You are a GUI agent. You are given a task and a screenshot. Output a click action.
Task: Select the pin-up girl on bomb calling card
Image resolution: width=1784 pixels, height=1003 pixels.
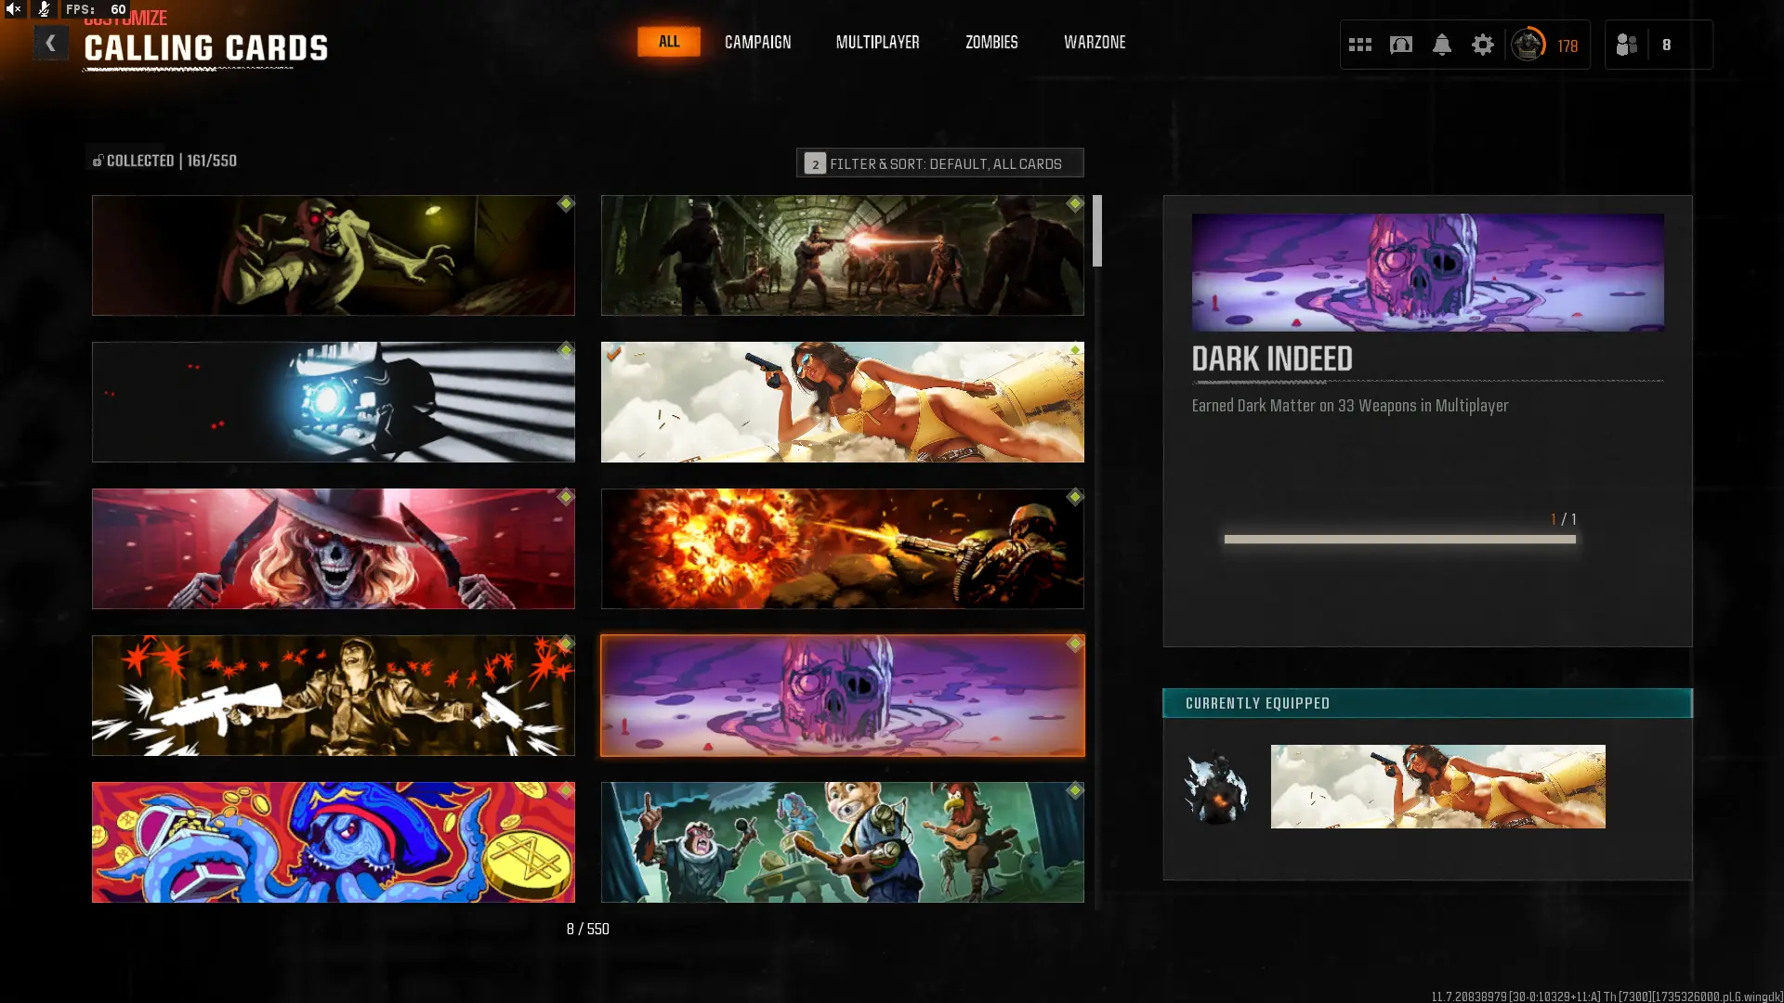pos(842,402)
